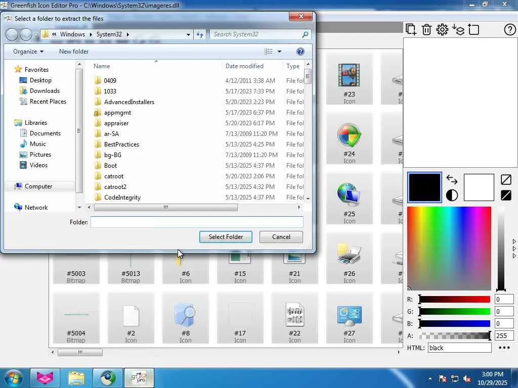Select the #24 Windows shield icon resource
This screenshot has height=388, width=518.
click(349, 139)
